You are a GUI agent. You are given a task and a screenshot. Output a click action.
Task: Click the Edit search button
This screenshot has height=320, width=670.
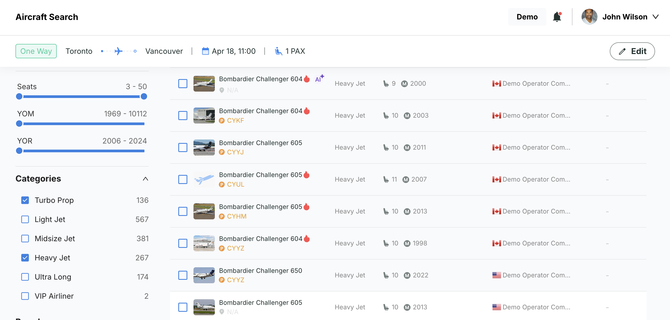pyautogui.click(x=632, y=51)
